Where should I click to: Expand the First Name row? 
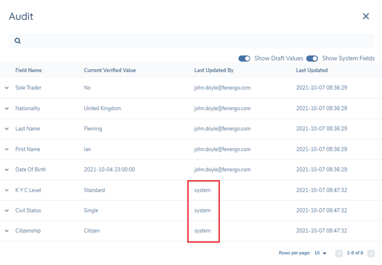(7, 149)
